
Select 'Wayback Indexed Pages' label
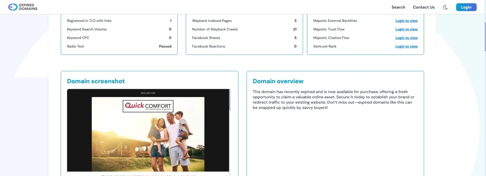(x=212, y=21)
